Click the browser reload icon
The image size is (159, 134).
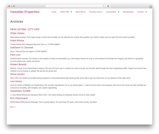(103, 6)
